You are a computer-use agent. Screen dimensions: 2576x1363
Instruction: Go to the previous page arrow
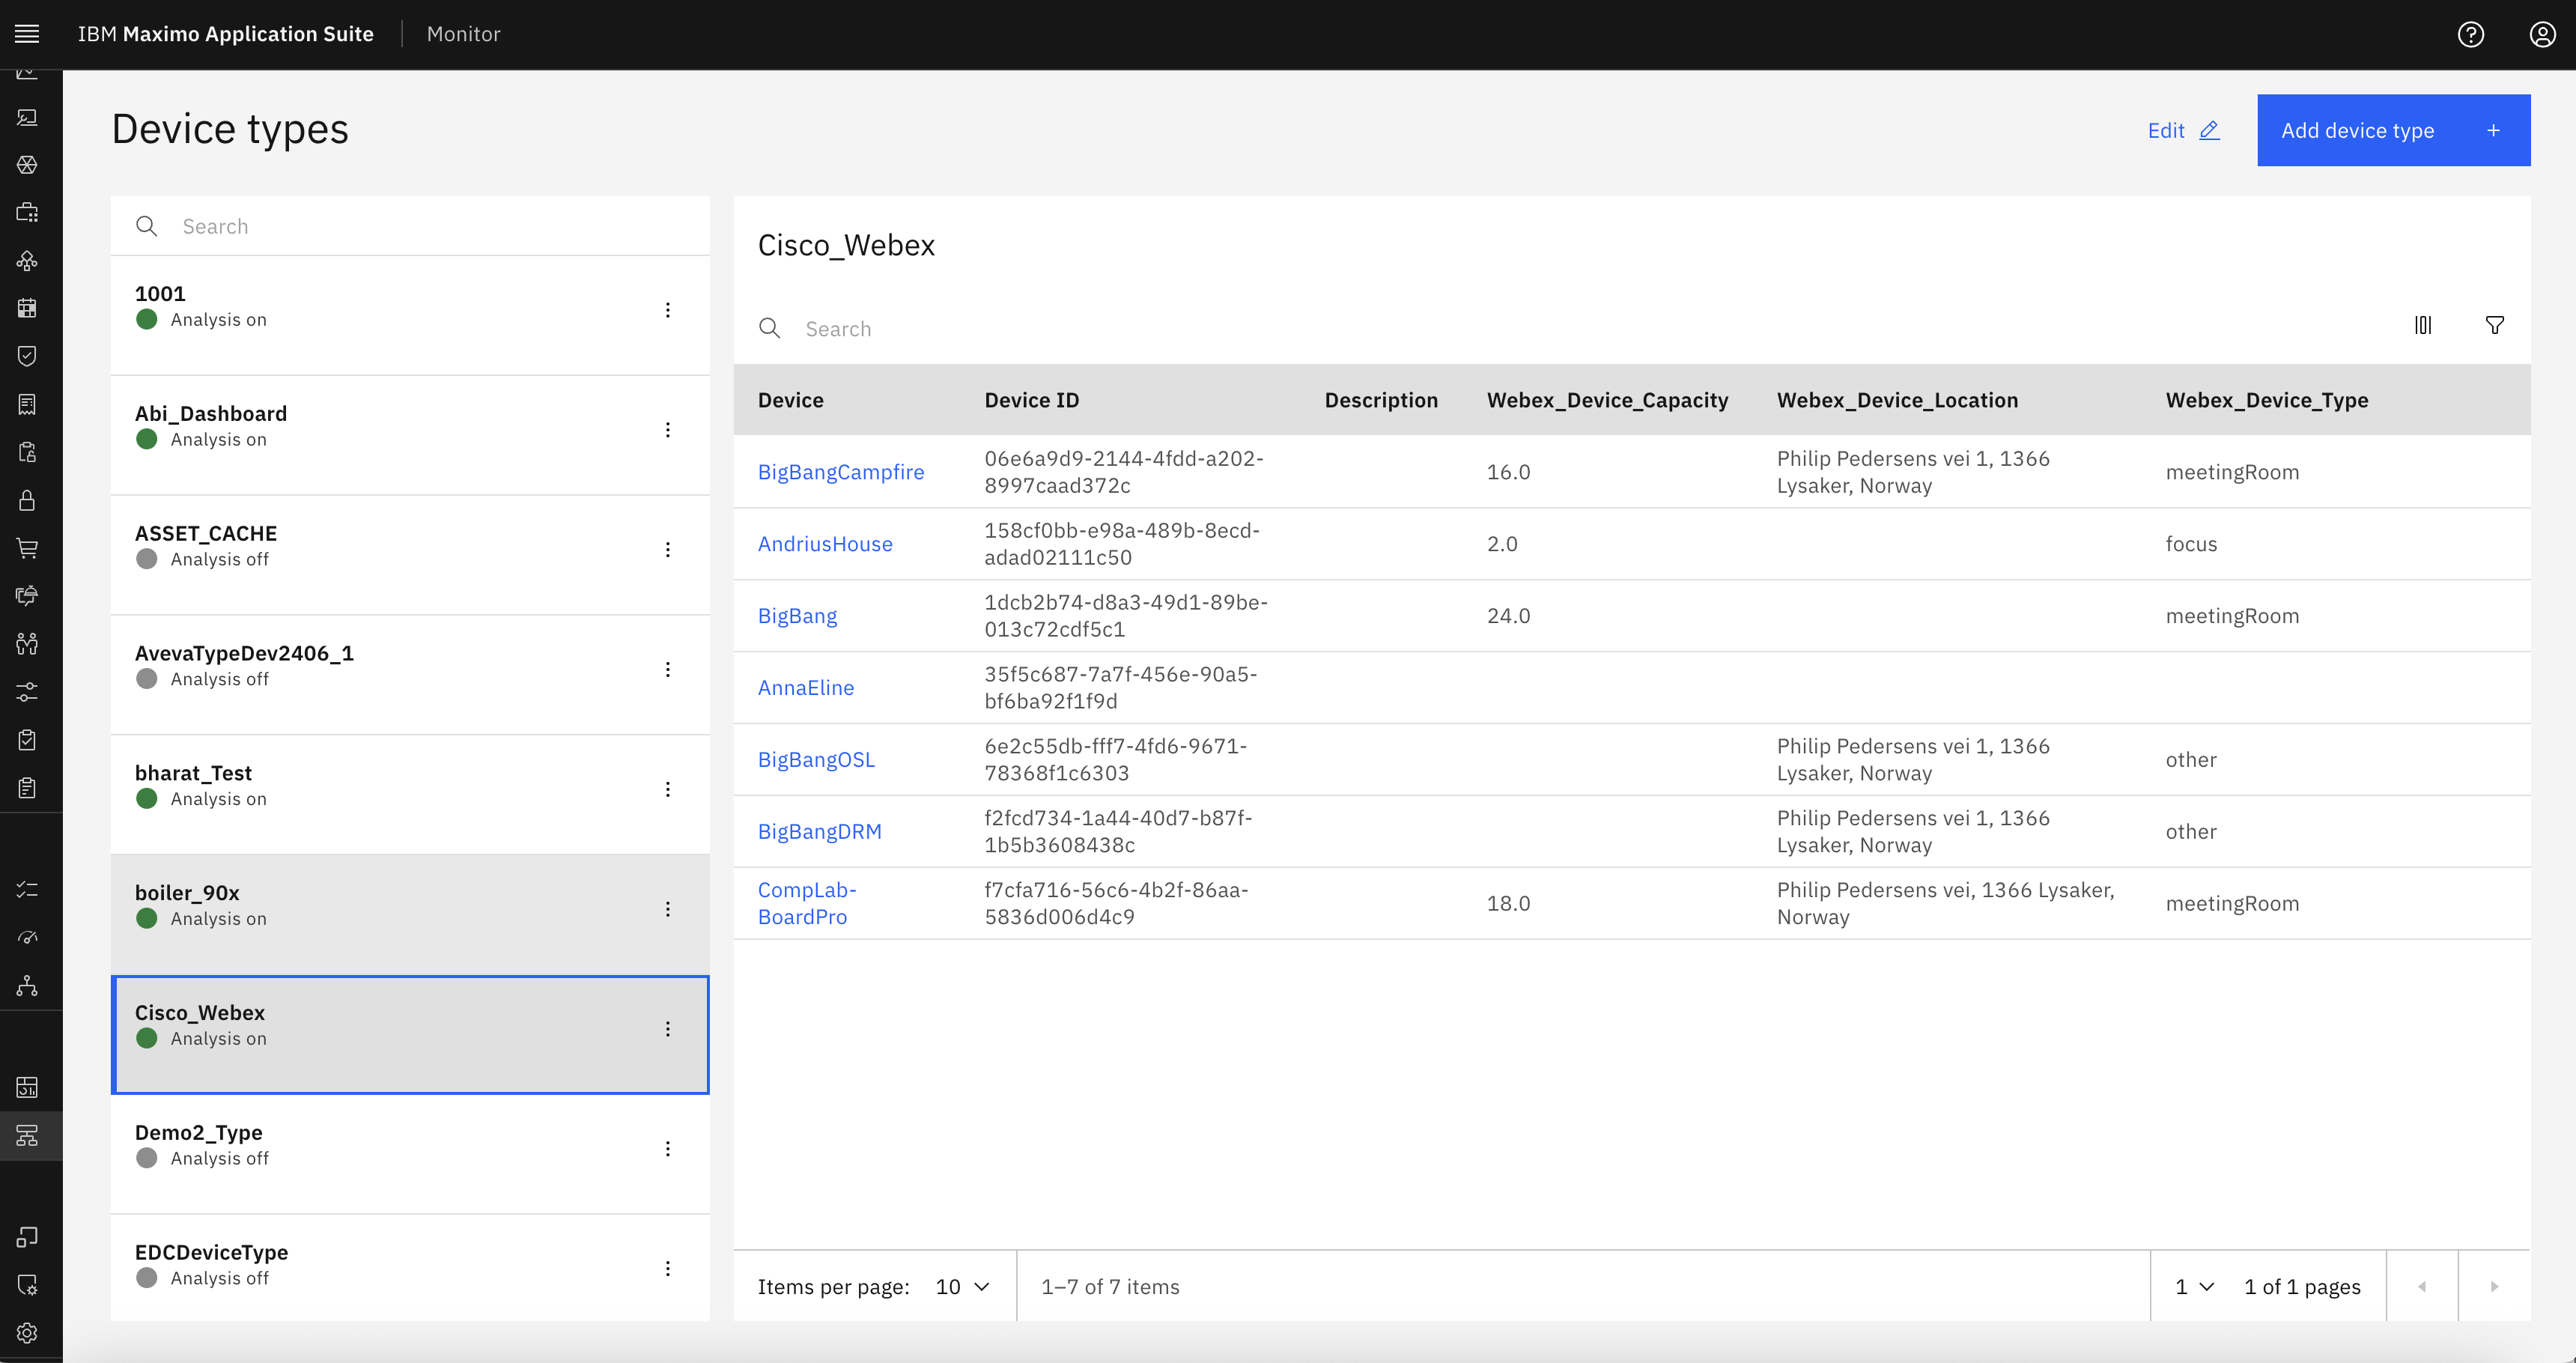2422,1287
